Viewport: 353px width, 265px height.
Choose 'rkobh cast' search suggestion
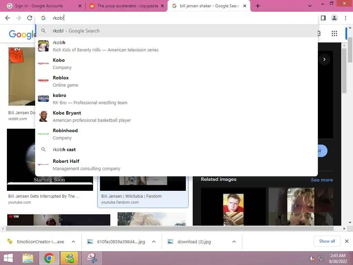click(176, 149)
